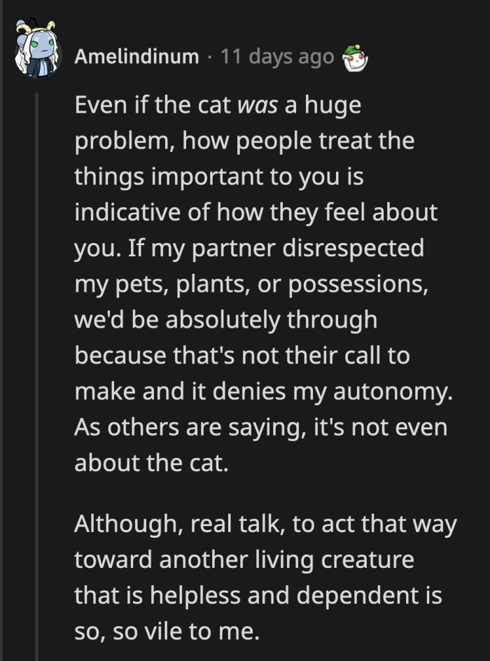The height and width of the screenshot is (661, 490).
Task: Click the "11 days ago" timestamp
Action: click(x=277, y=57)
